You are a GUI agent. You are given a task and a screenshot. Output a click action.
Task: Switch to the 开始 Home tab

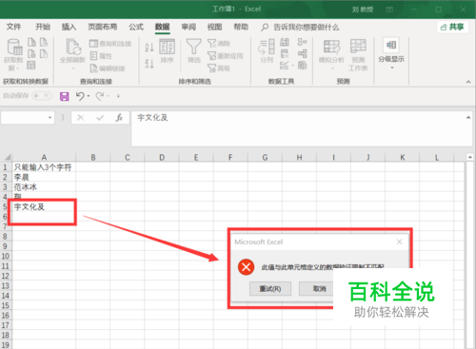click(x=43, y=27)
